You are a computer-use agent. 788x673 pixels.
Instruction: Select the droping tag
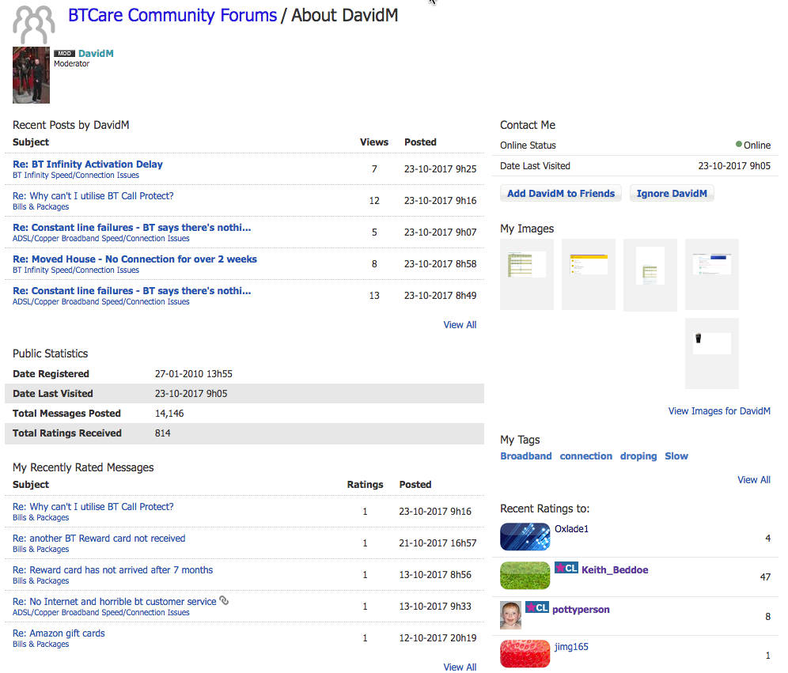click(x=638, y=456)
